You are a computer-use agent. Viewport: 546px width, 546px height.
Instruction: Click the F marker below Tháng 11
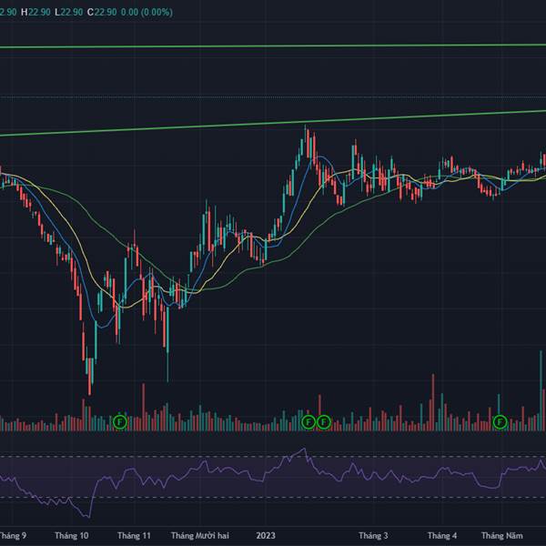(120, 422)
